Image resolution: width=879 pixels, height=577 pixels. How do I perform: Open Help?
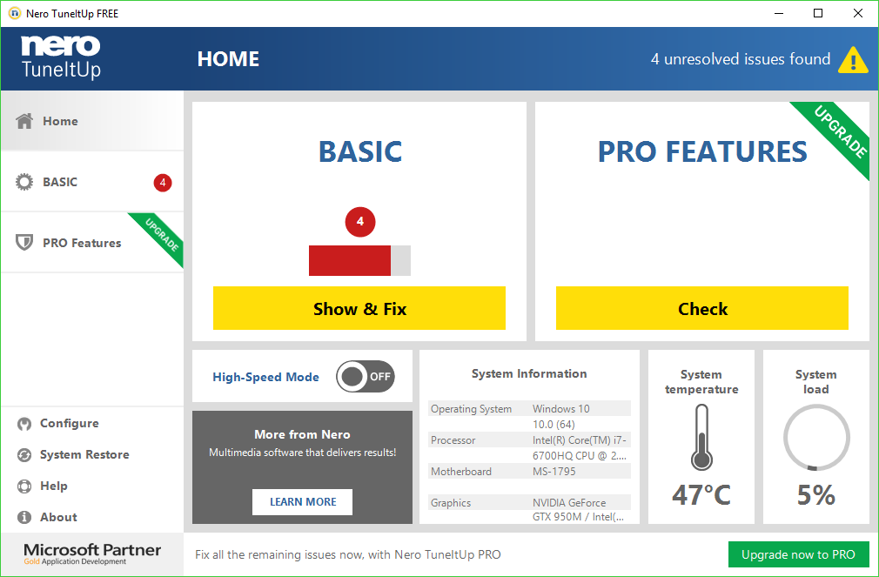pyautogui.click(x=53, y=486)
